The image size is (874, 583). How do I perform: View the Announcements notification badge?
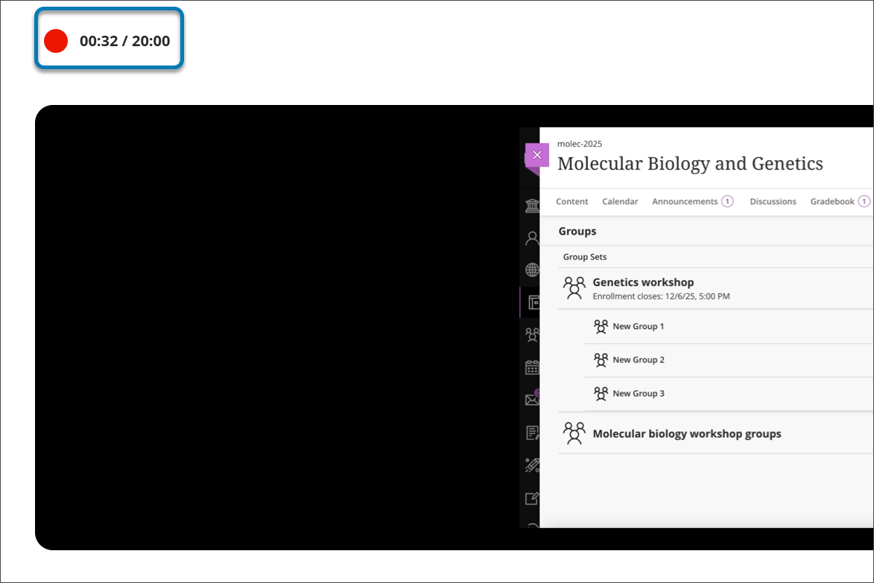[x=726, y=201]
